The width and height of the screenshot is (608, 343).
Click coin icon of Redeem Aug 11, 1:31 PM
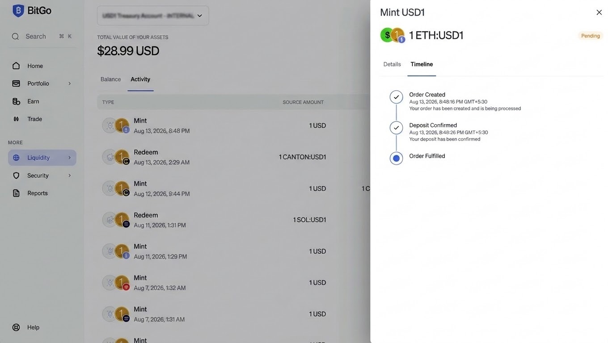tap(116, 220)
